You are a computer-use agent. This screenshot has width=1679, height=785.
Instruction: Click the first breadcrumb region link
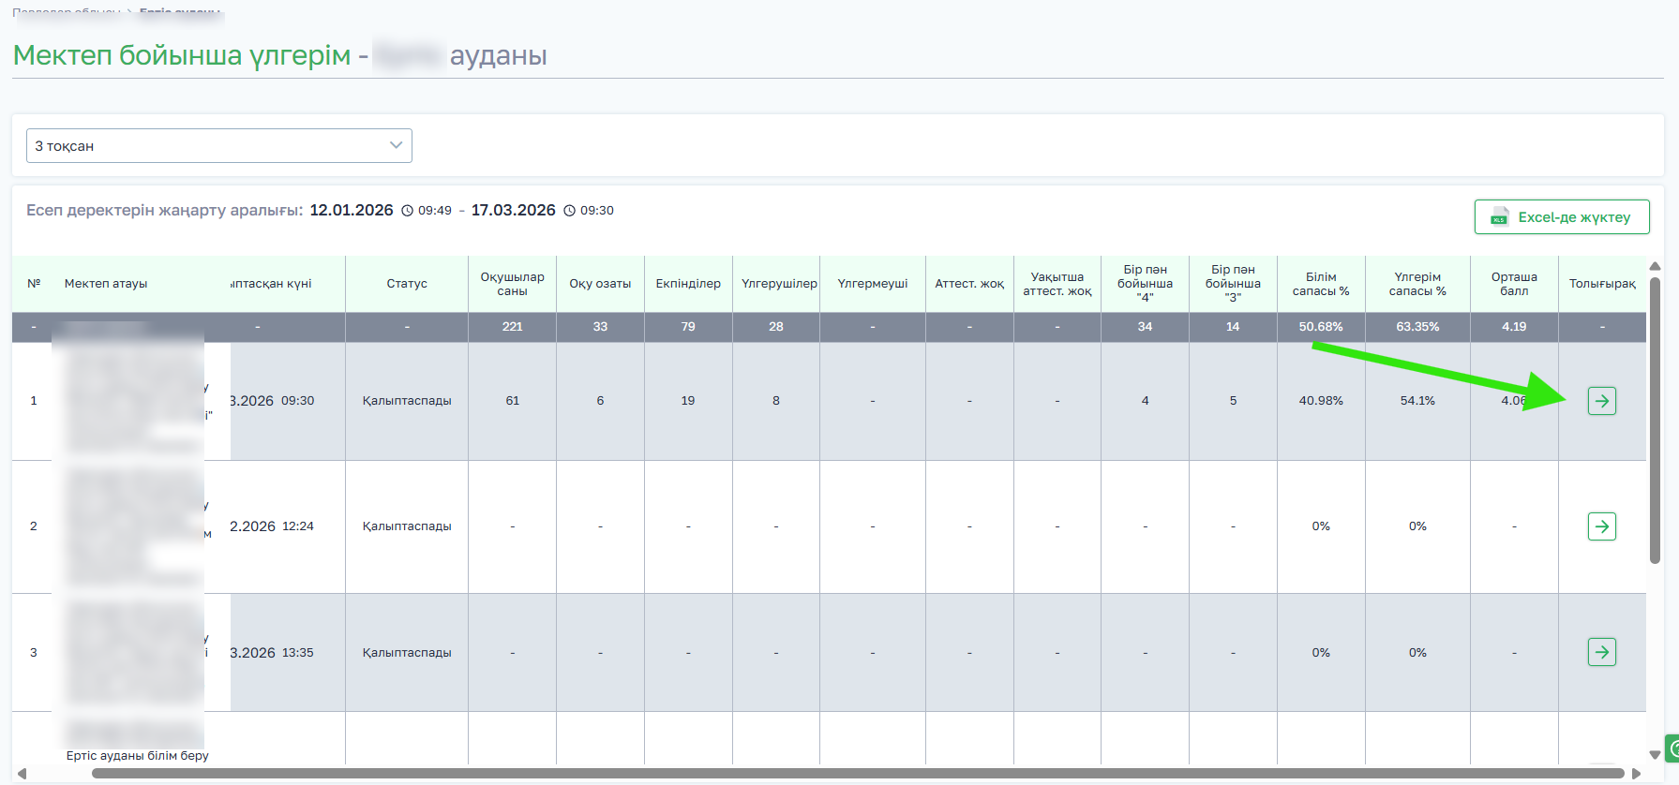[66, 11]
